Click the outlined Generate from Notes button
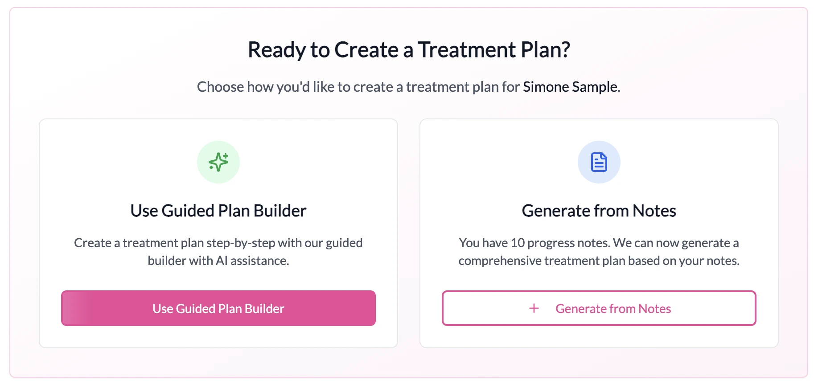The width and height of the screenshot is (822, 391). pos(599,308)
